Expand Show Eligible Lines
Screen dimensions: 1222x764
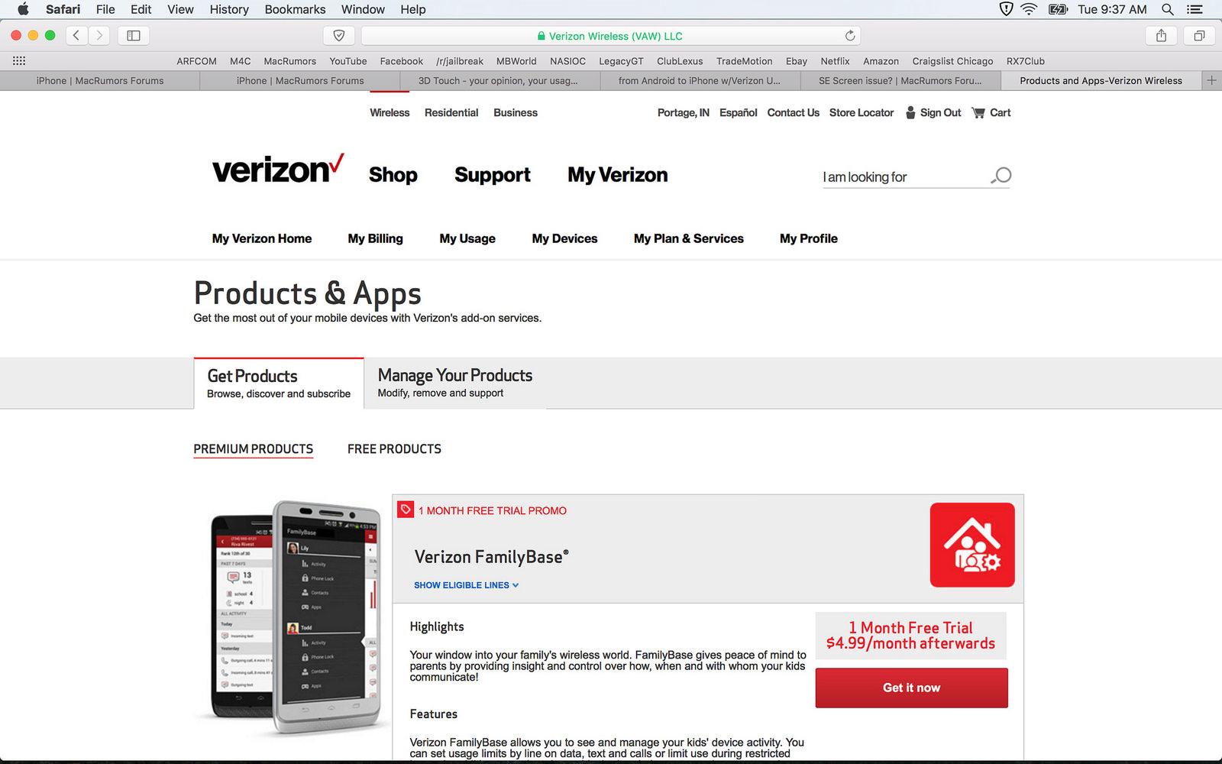click(x=466, y=585)
